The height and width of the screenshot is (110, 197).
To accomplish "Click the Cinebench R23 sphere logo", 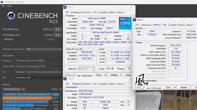I will [12, 16].
